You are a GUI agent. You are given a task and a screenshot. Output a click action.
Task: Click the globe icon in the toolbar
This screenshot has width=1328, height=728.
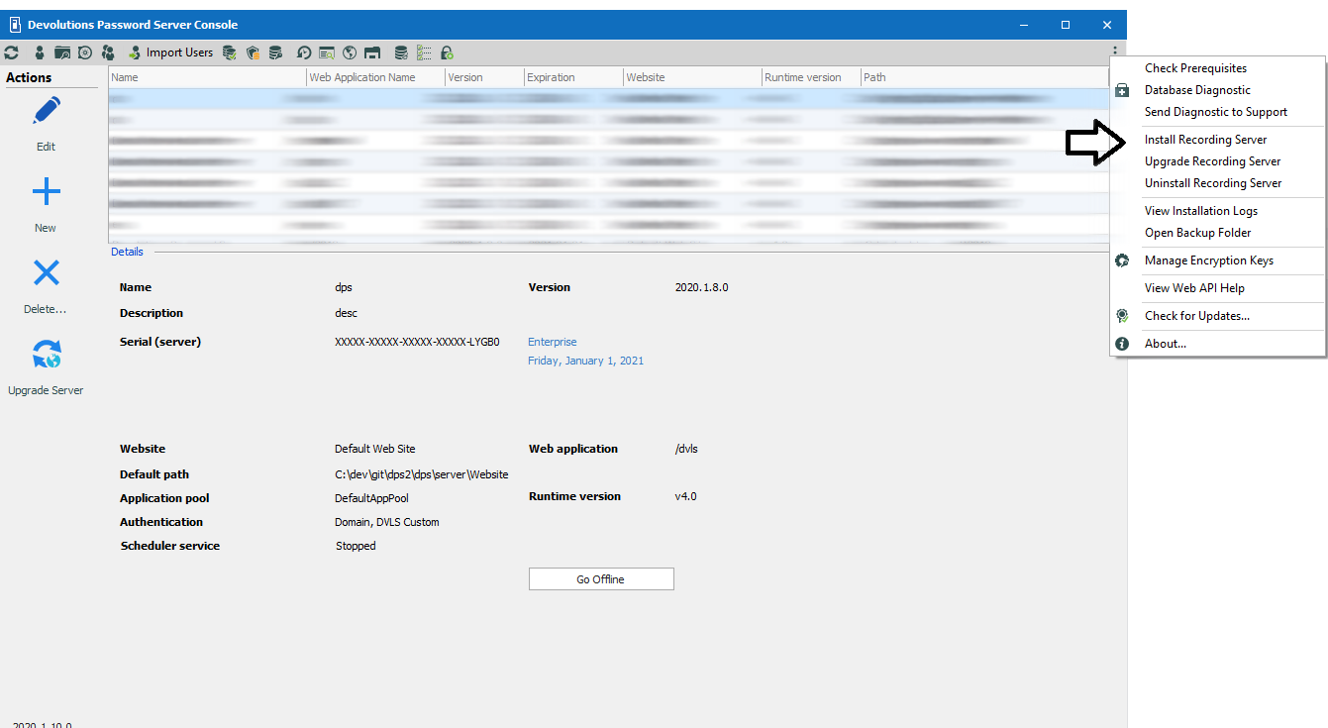coord(350,52)
